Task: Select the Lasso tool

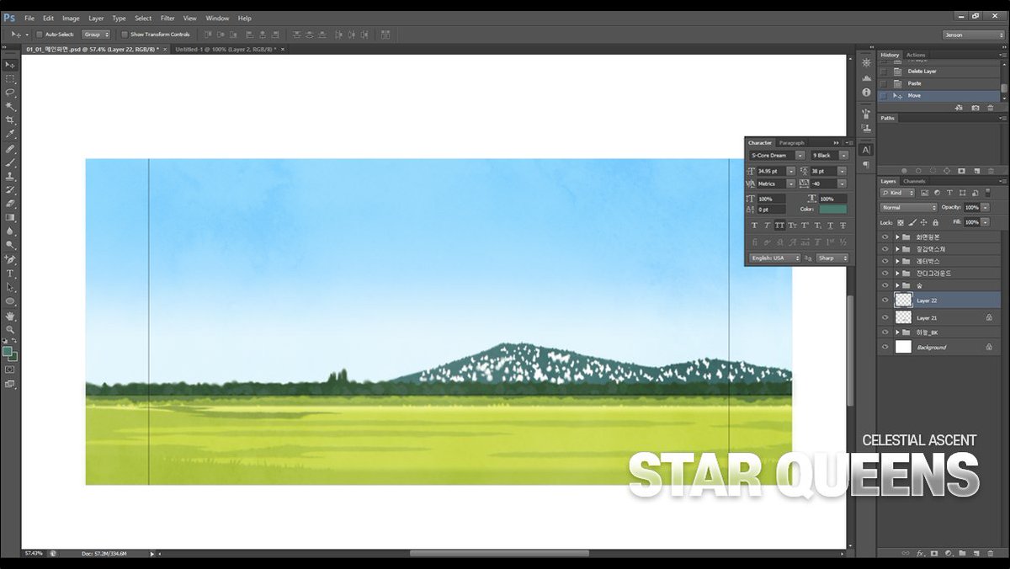Action: [10, 93]
